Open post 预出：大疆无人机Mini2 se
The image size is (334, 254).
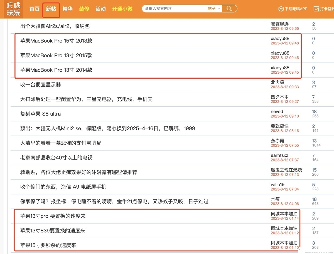coord(108,128)
